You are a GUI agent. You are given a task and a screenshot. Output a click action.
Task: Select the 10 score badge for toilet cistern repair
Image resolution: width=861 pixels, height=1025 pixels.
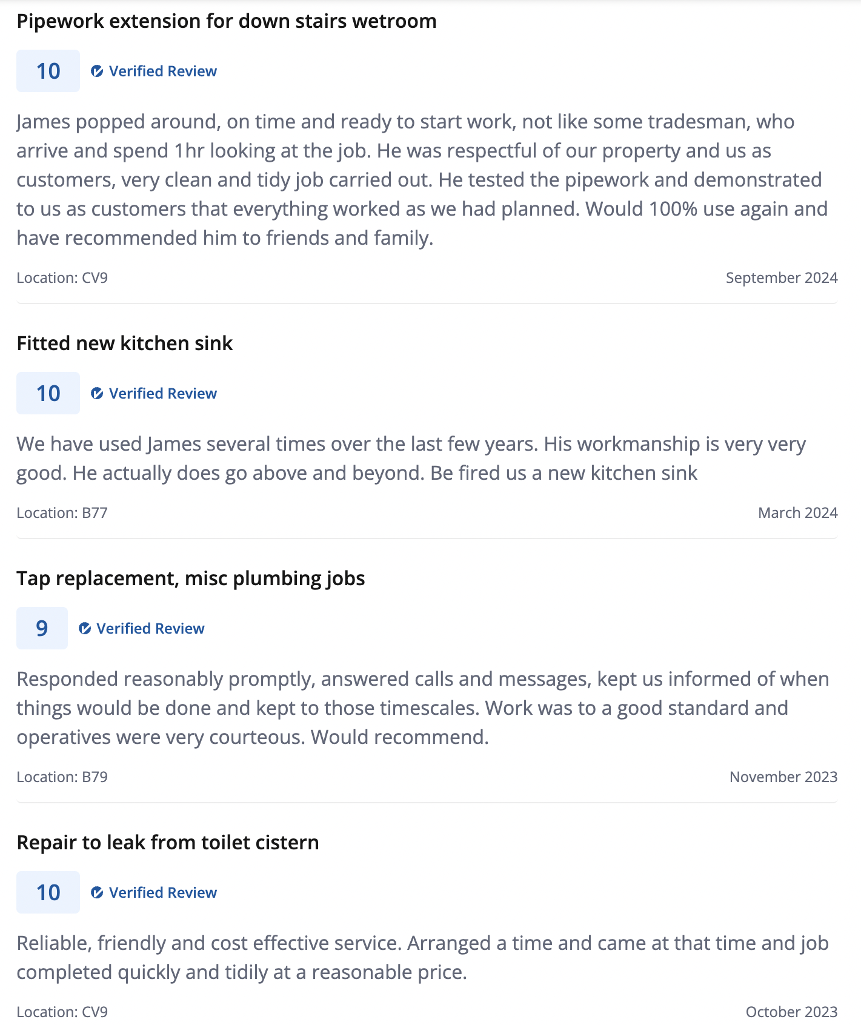(x=48, y=892)
